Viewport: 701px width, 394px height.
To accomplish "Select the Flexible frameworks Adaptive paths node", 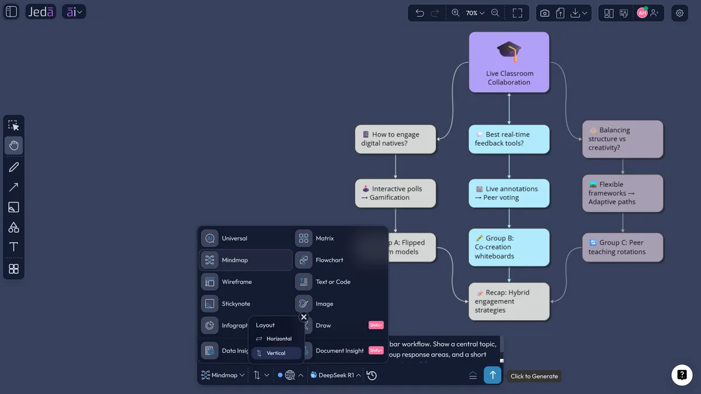I will pyautogui.click(x=623, y=193).
